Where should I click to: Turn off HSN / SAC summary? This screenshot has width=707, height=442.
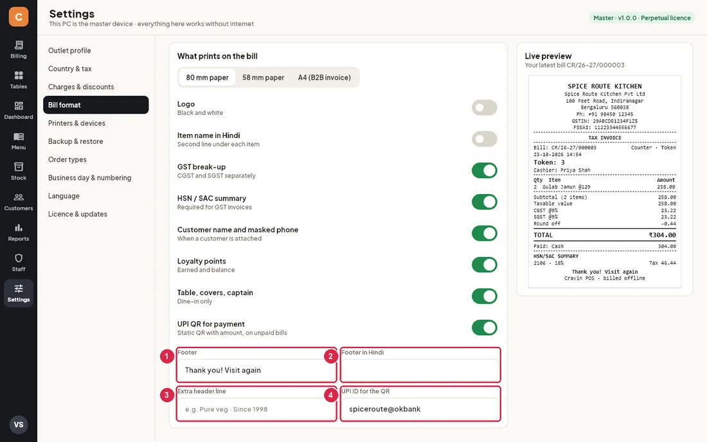coord(484,202)
